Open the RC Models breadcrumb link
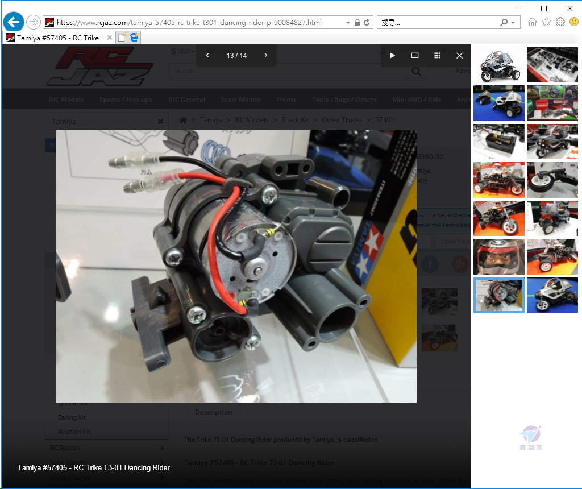The image size is (582, 489). (252, 120)
